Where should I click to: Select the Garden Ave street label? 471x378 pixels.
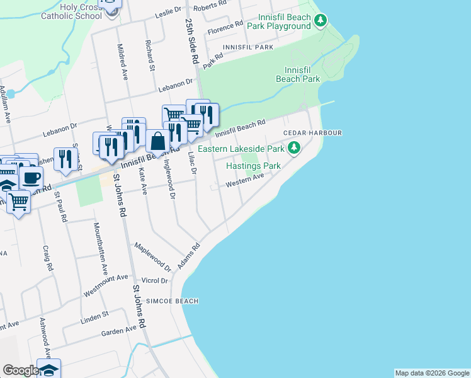[x=119, y=331]
